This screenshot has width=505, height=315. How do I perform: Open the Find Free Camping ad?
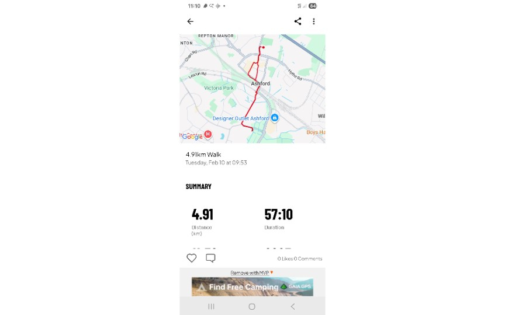244,287
